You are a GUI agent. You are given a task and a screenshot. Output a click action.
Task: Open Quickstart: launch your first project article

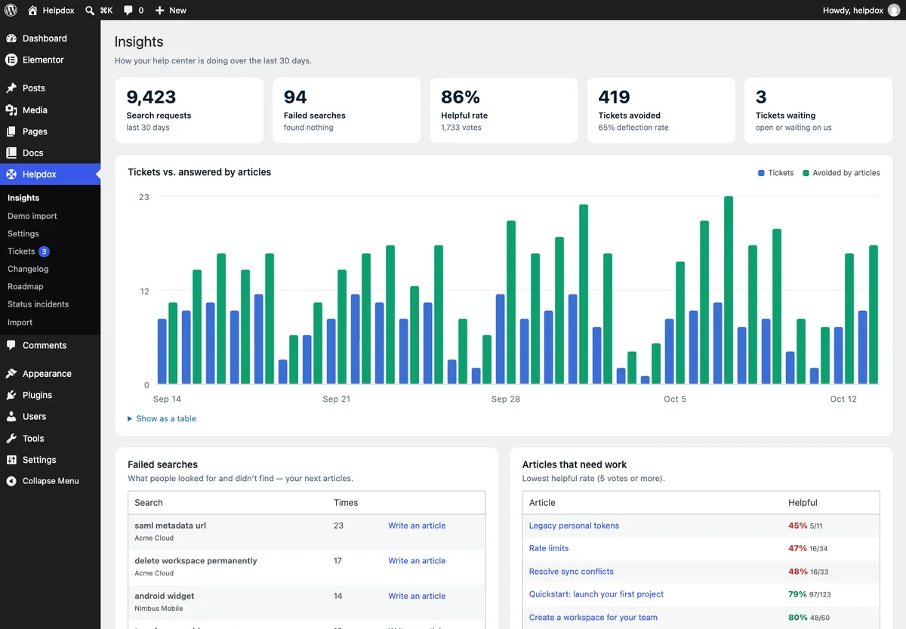(x=596, y=594)
